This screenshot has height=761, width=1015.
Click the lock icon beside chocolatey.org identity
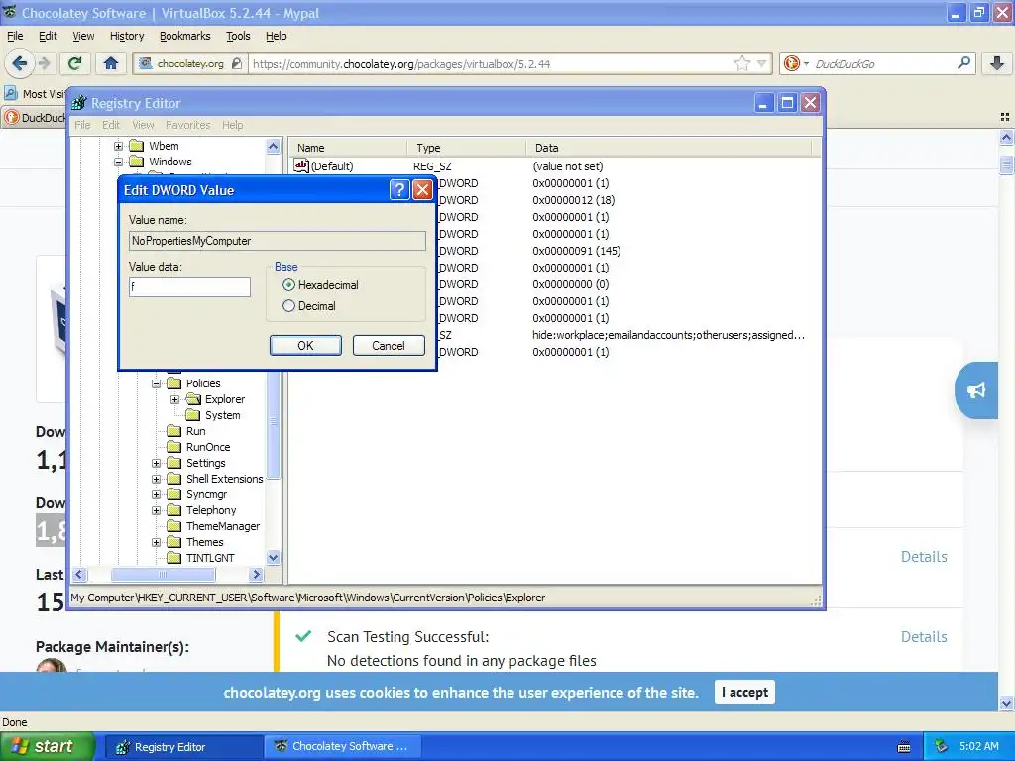(237, 63)
